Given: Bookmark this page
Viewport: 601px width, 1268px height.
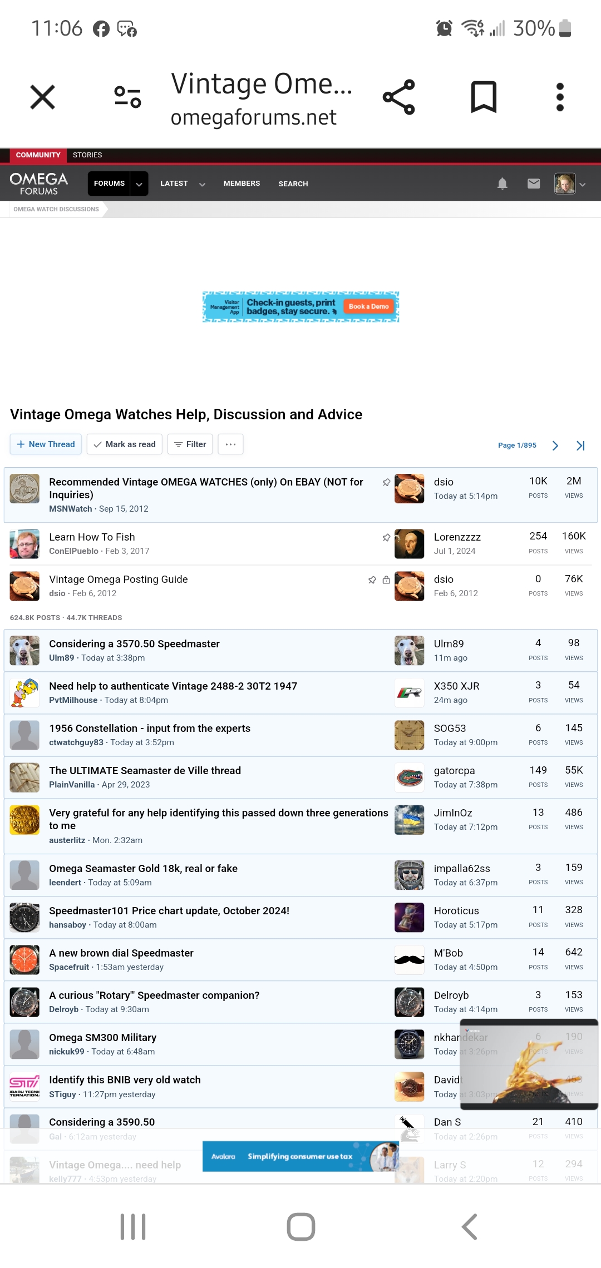Looking at the screenshot, I should [x=484, y=97].
